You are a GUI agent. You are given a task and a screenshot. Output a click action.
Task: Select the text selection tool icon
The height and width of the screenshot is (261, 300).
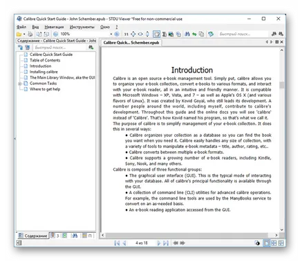[165, 35]
